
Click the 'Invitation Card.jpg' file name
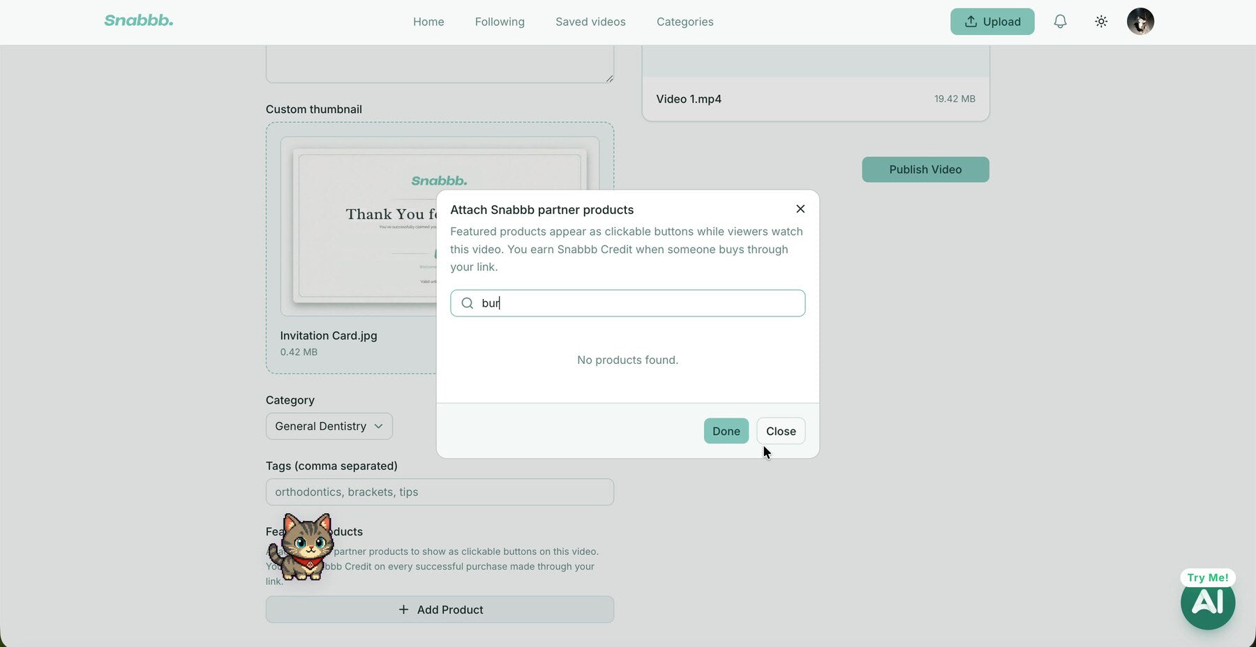[329, 335]
